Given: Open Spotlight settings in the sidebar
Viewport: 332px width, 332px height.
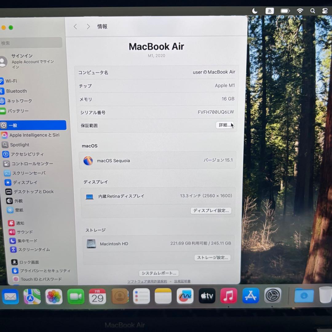Looking at the screenshot, I should click(x=19, y=144).
